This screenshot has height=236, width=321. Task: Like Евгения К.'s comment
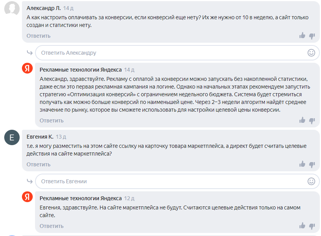tap(302, 164)
